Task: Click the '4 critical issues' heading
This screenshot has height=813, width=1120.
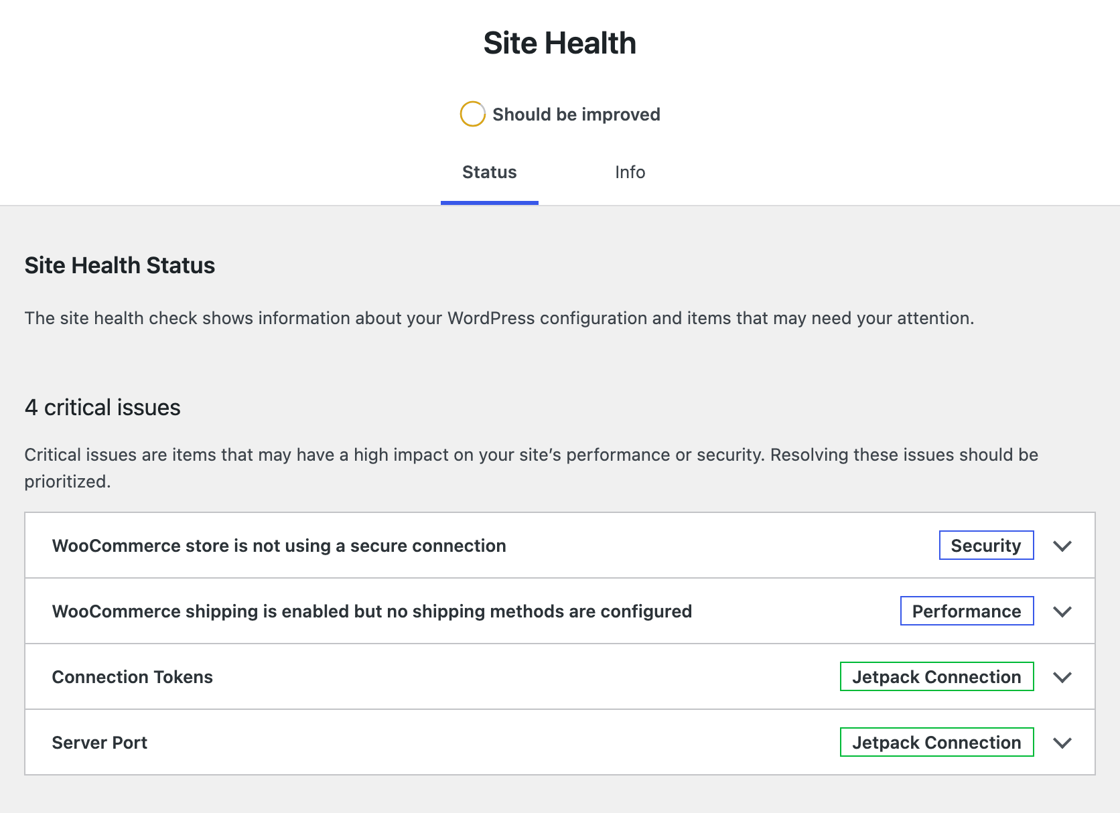Action: (102, 407)
